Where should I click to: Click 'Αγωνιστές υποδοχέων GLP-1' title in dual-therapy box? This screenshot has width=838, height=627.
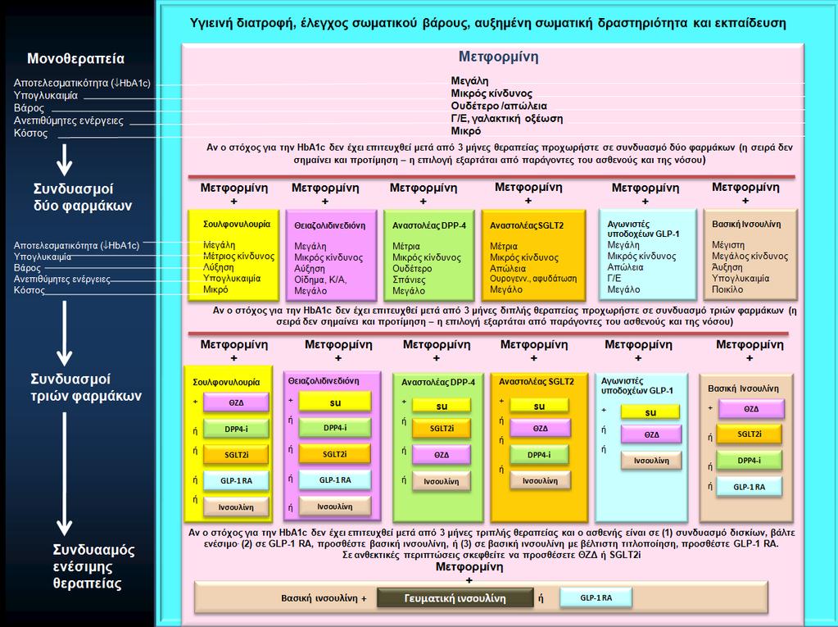(x=643, y=229)
